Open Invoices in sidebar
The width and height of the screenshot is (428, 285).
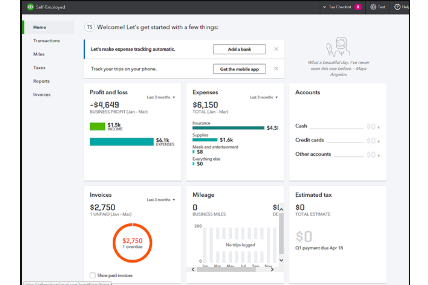tap(42, 95)
